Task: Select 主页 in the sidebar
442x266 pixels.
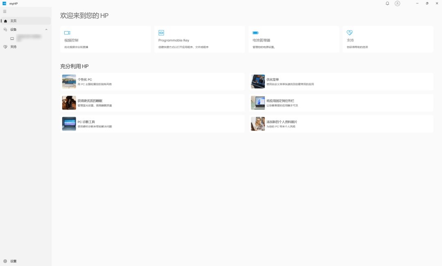Action: (x=14, y=21)
